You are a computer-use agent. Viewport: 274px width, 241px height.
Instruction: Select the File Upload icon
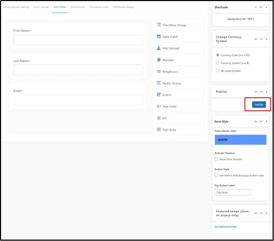pyautogui.click(x=159, y=48)
